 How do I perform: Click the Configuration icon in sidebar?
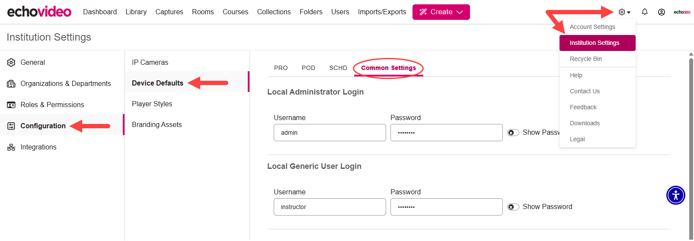point(11,126)
